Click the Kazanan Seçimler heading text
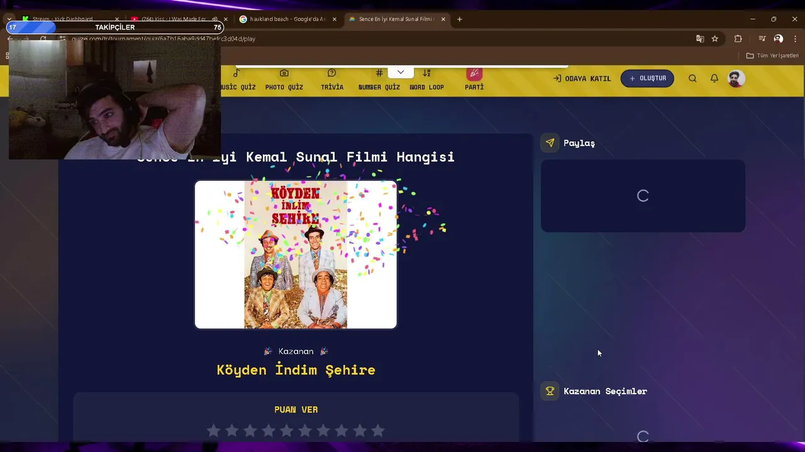This screenshot has width=805, height=452. point(605,391)
